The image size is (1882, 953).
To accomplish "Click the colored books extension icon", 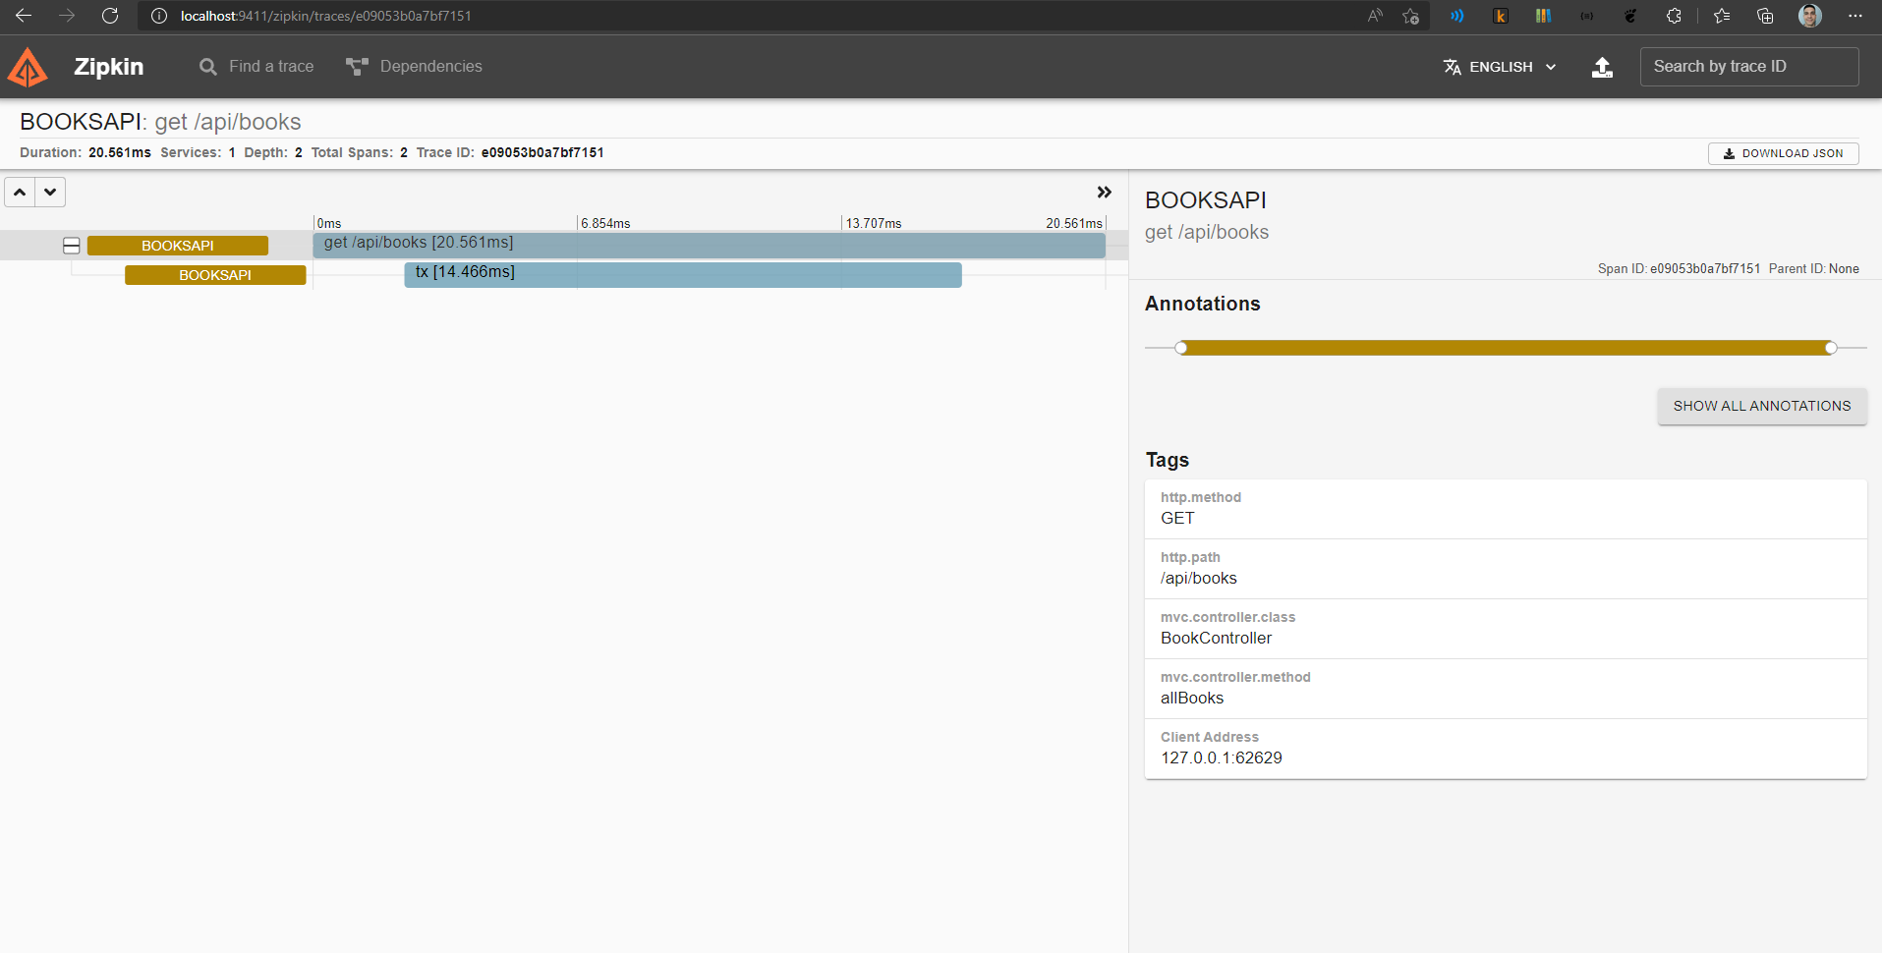I will [x=1544, y=16].
